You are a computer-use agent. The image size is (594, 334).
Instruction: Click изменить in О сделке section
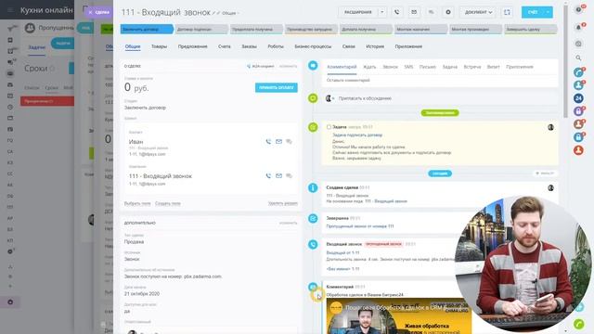click(x=289, y=66)
